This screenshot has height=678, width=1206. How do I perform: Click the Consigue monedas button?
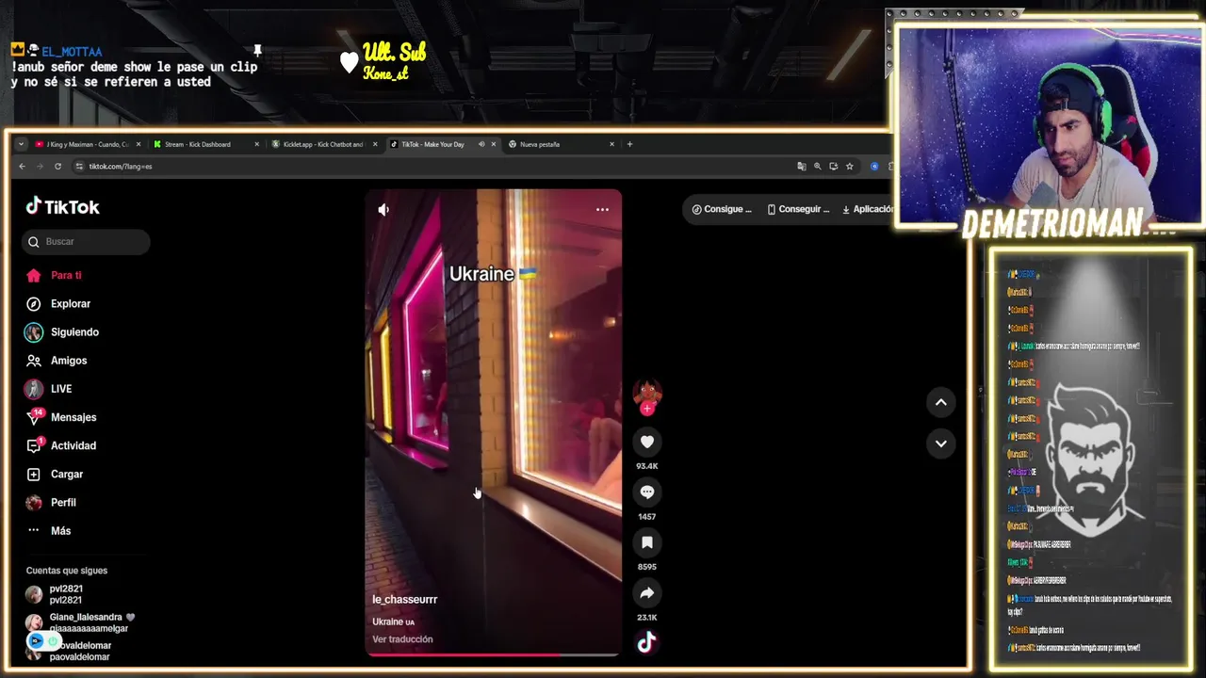[x=722, y=209]
